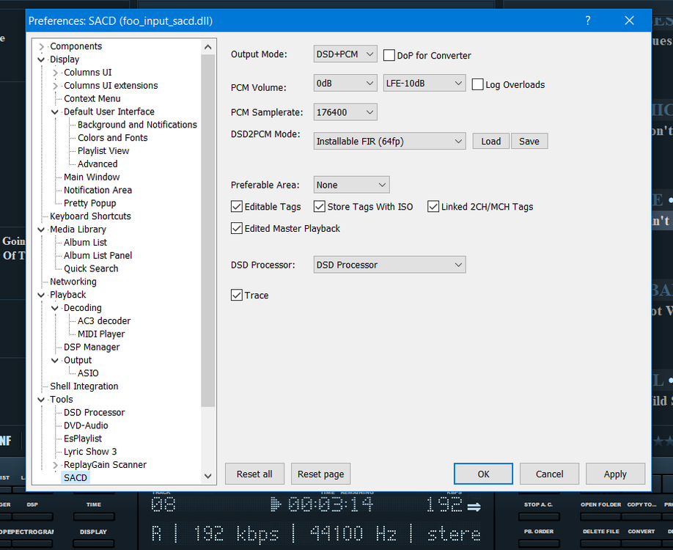Select Pretty Popup page
673x550 pixels.
(x=89, y=203)
